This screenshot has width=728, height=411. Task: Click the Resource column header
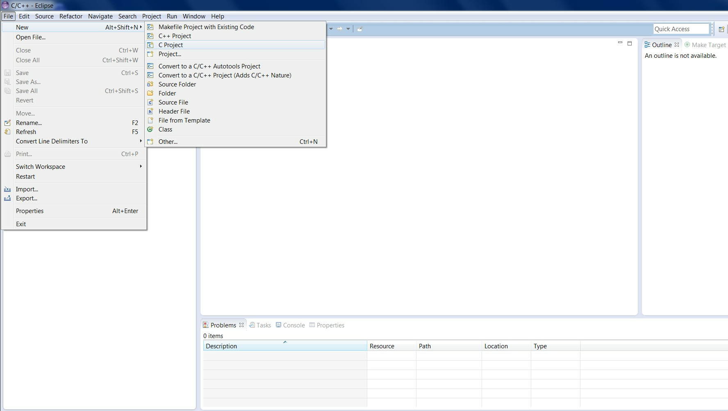[x=391, y=346]
